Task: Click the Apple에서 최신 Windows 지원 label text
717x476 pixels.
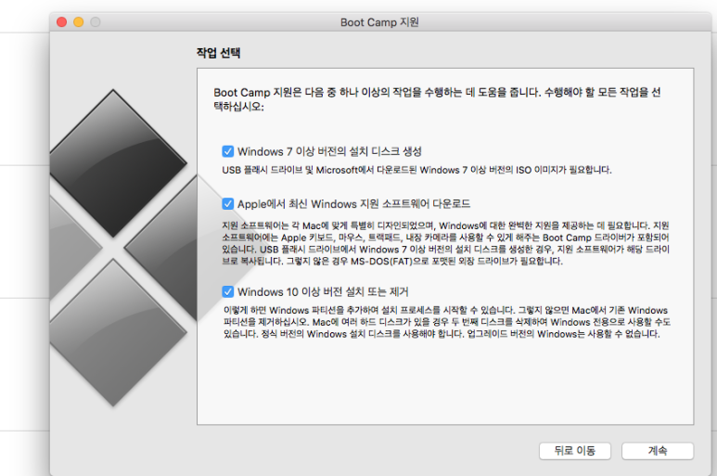Action: 353,203
